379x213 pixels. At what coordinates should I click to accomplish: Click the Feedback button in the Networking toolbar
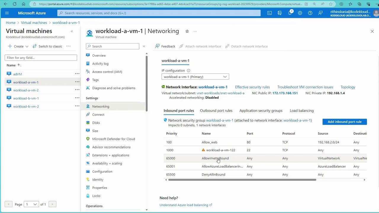point(165,46)
